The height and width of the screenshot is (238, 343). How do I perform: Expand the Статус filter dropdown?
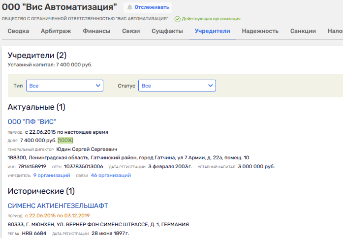click(177, 86)
